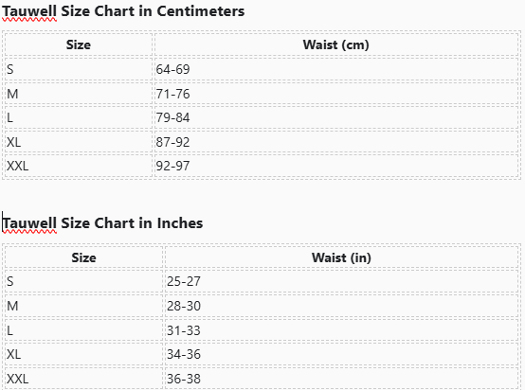Click the 28-30 waist value cell
The width and height of the screenshot is (525, 390).
tap(341, 306)
